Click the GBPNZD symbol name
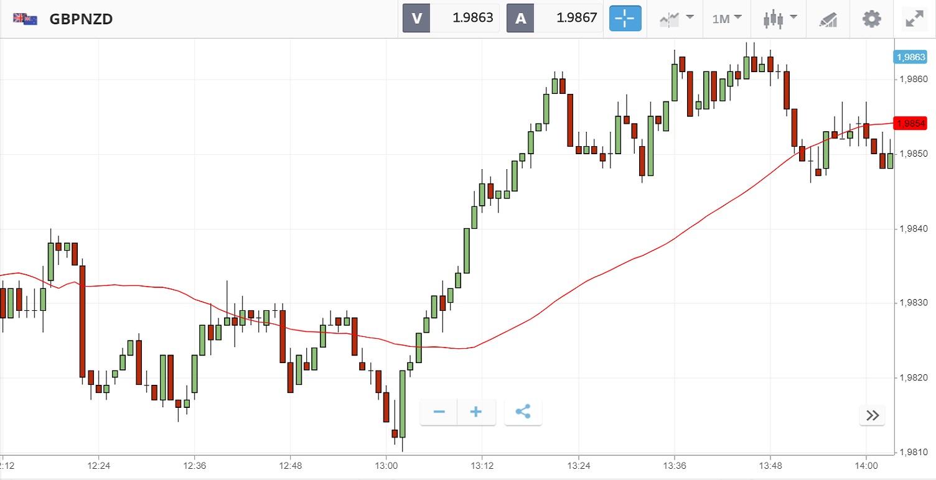 click(81, 19)
